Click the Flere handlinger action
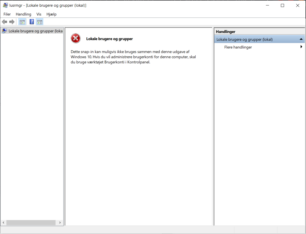Image resolution: width=306 pixels, height=234 pixels. 238,47
